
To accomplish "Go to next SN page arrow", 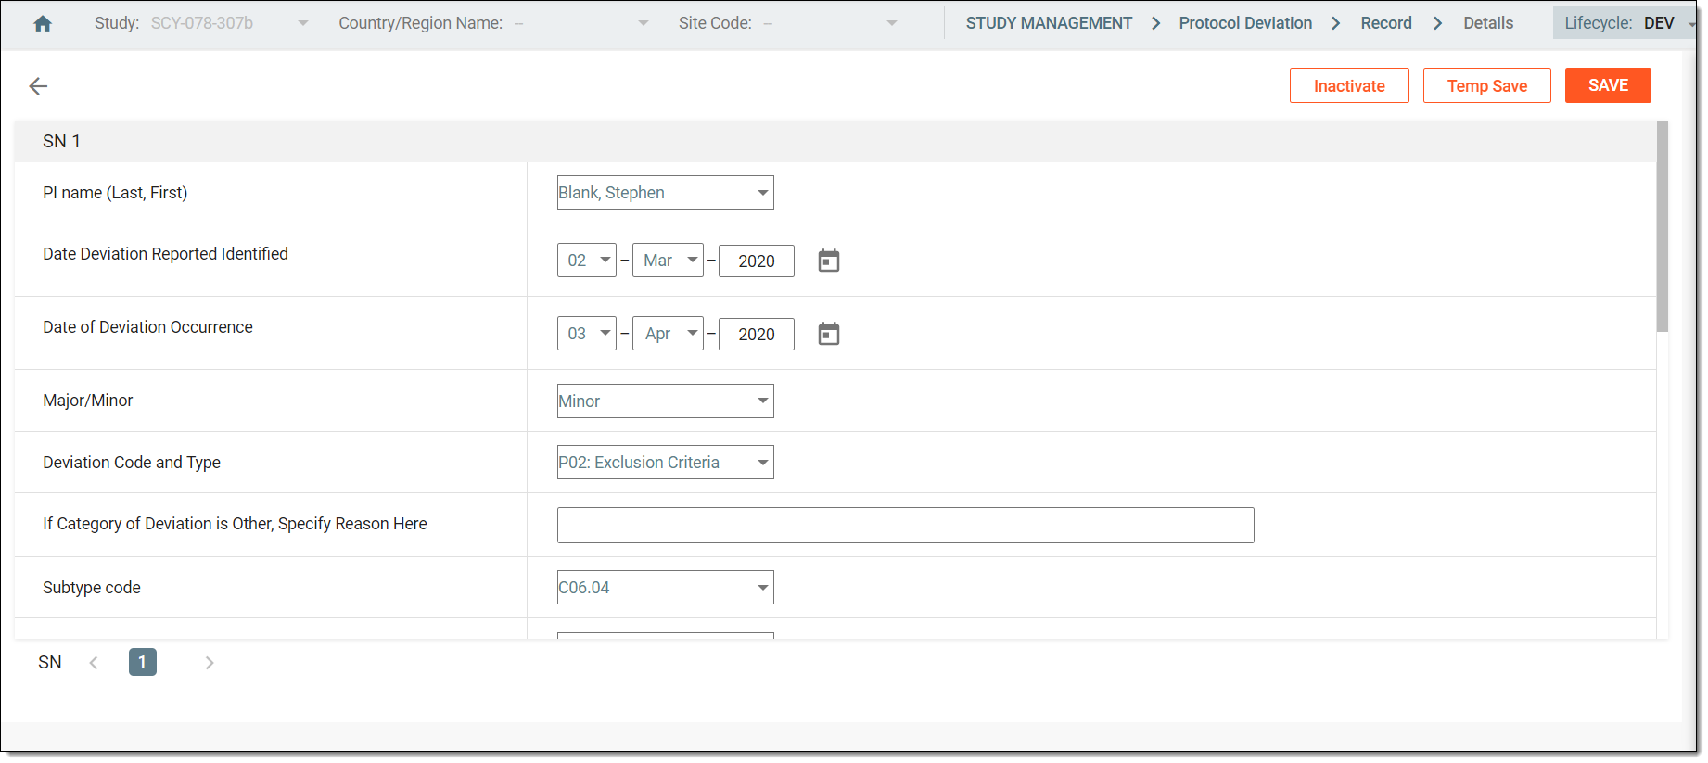I will click(210, 662).
